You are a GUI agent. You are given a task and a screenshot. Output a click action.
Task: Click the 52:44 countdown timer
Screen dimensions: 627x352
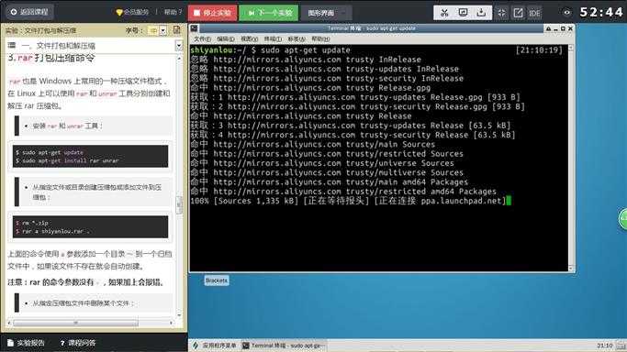point(601,12)
